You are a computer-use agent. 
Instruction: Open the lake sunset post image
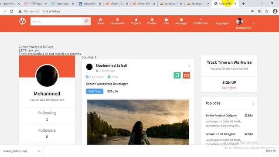pos(138,122)
